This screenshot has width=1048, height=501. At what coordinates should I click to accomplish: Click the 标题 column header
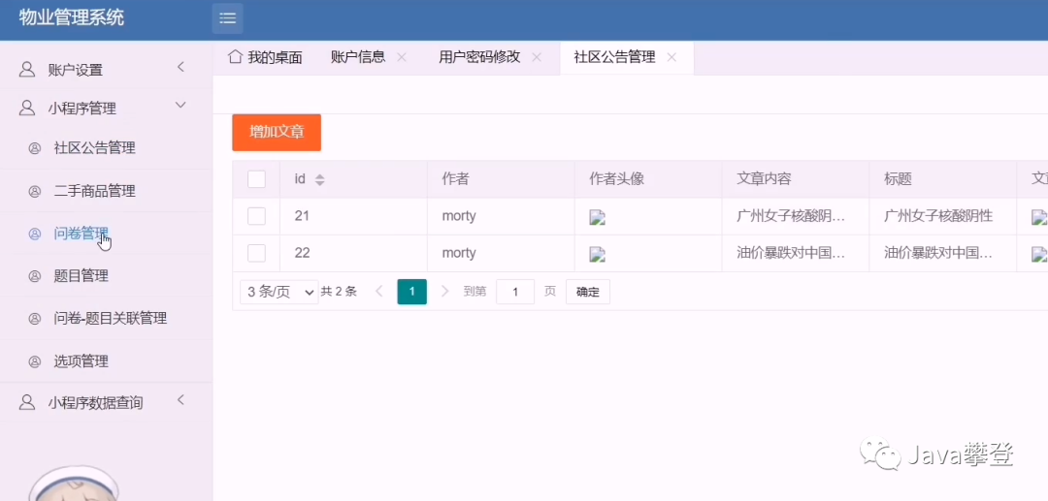943,178
